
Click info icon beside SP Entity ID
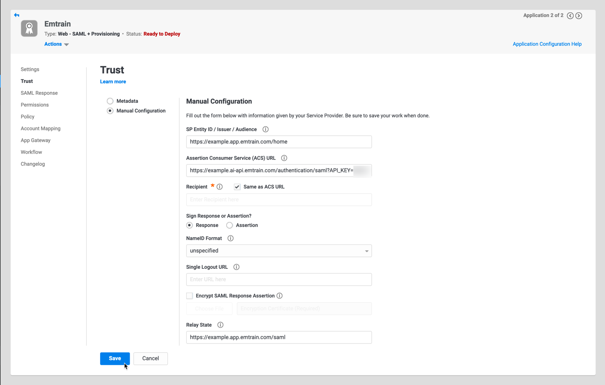point(265,129)
